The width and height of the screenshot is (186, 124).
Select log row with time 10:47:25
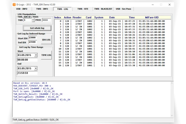pos(112,21)
